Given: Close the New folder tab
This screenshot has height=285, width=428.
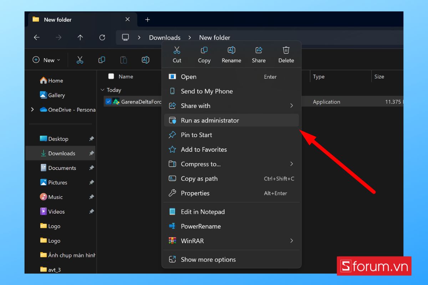Looking at the screenshot, I should click(128, 20).
